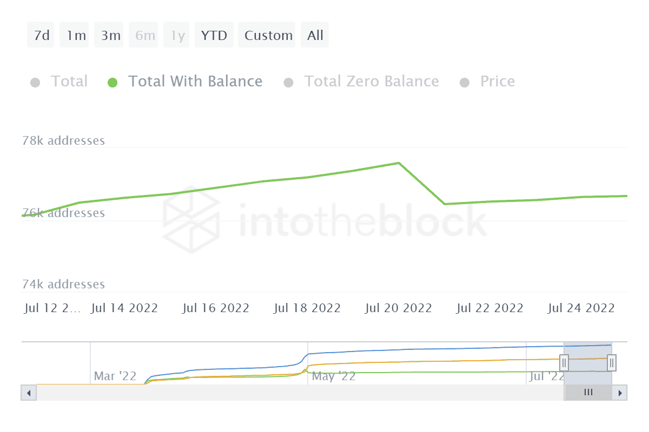The height and width of the screenshot is (432, 649).
Task: Show All historical data
Action: (315, 36)
